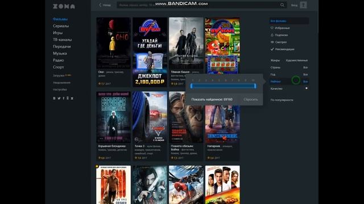Click the Вулкан Джекпот ad banner
The width and height of the screenshot is (364, 204).
[x=150, y=52]
